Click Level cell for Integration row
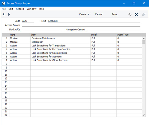 click(x=104, y=42)
